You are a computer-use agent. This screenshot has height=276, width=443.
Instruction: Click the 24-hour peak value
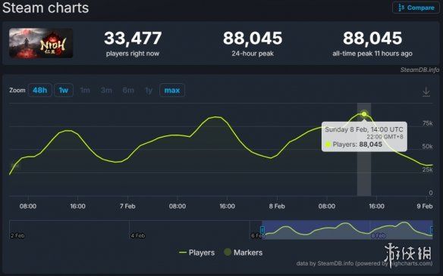click(x=253, y=38)
